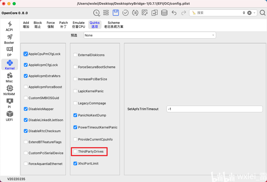
Task: Open the Misc section
Action: pyautogui.click(x=9, y=78)
